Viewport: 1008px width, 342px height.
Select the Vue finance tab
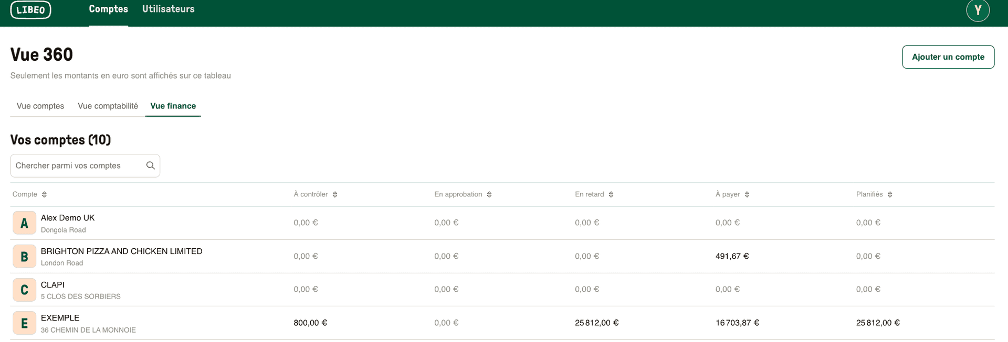pos(173,106)
